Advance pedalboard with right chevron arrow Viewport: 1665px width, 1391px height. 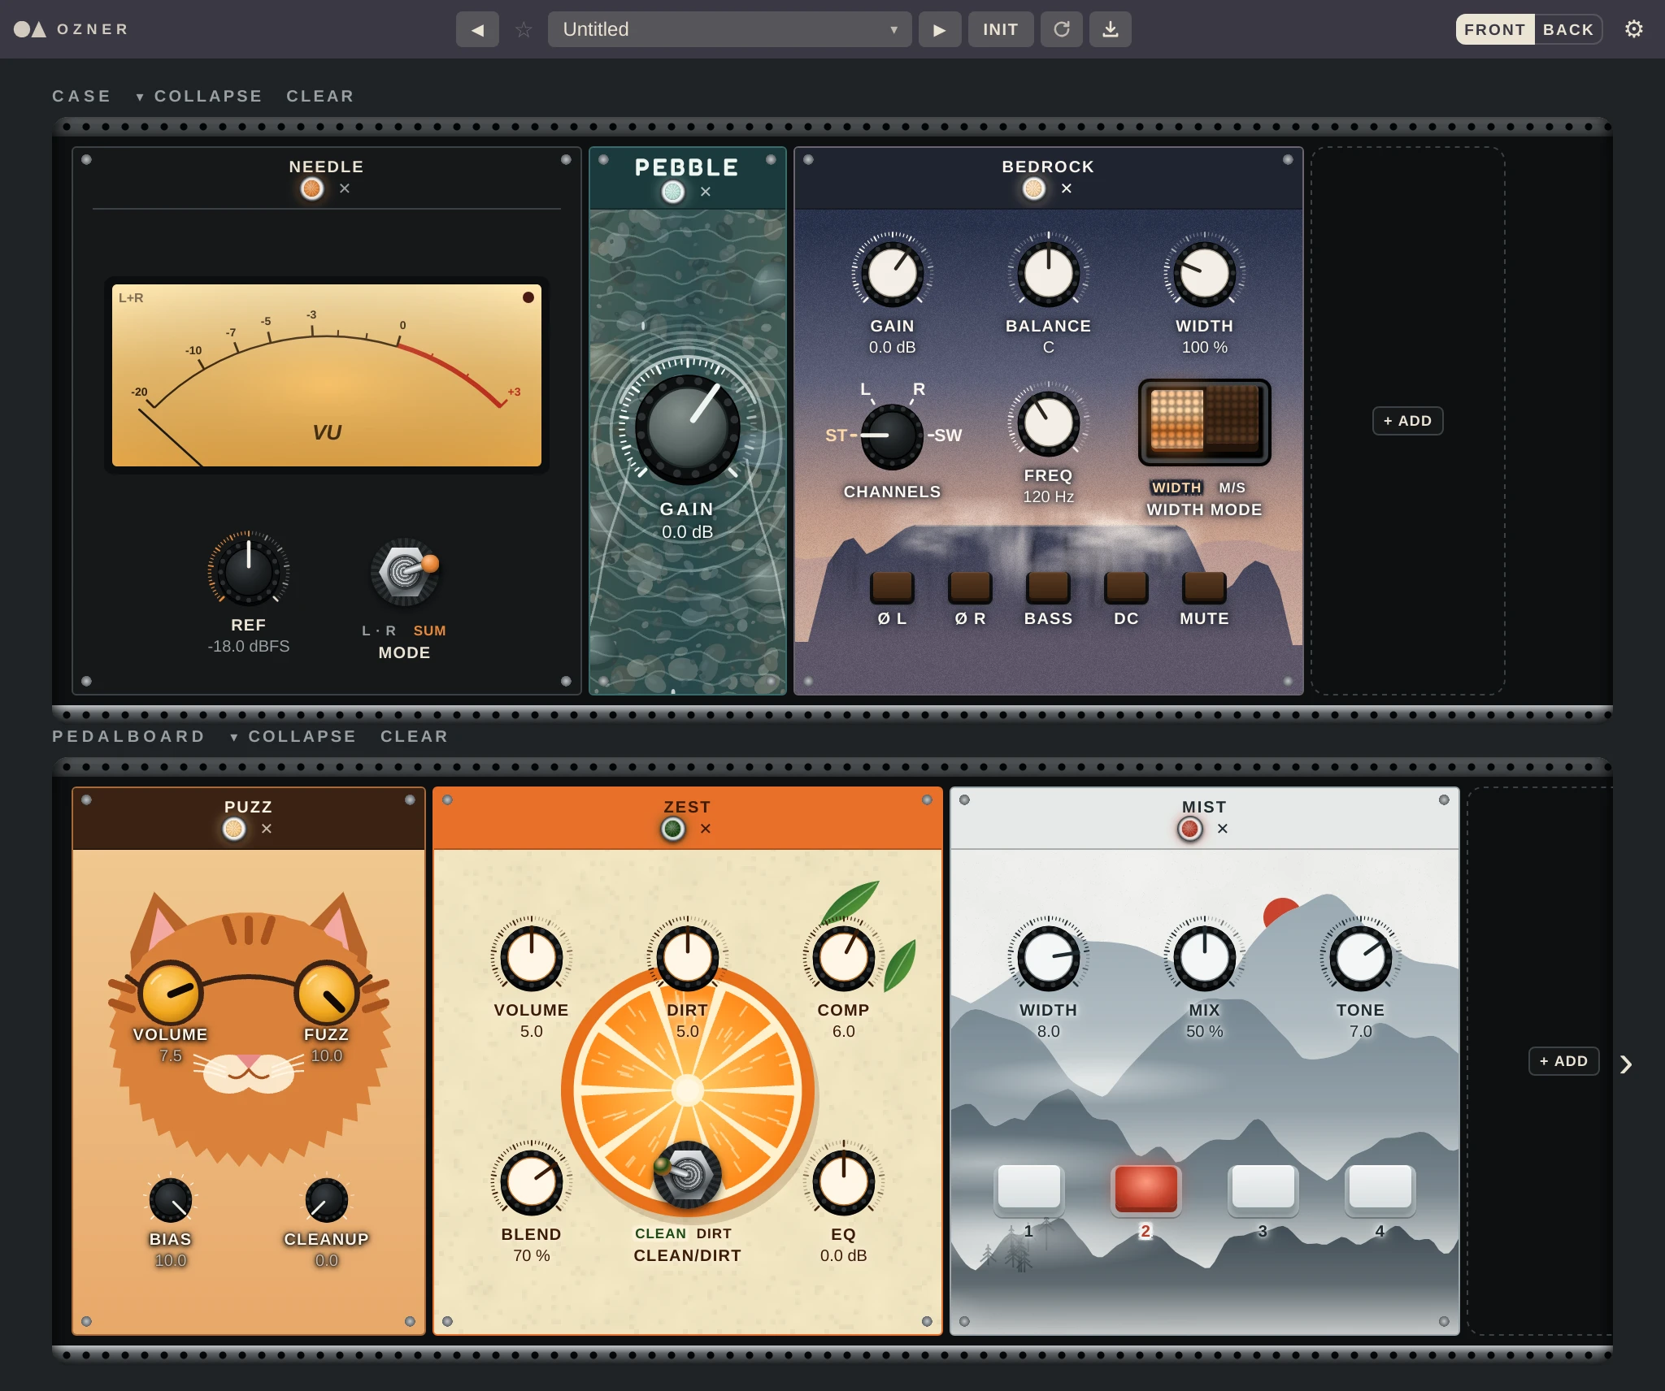click(x=1625, y=1064)
